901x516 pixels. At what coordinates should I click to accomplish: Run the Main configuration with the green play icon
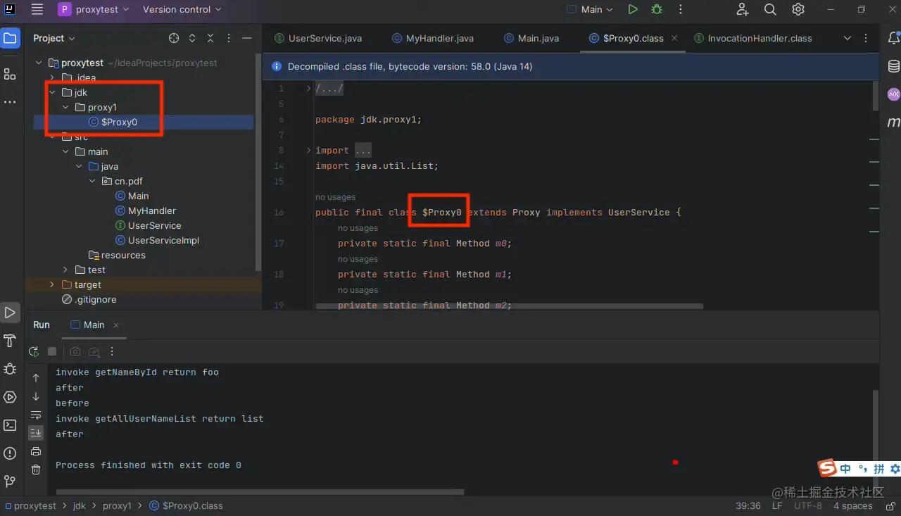pos(633,9)
